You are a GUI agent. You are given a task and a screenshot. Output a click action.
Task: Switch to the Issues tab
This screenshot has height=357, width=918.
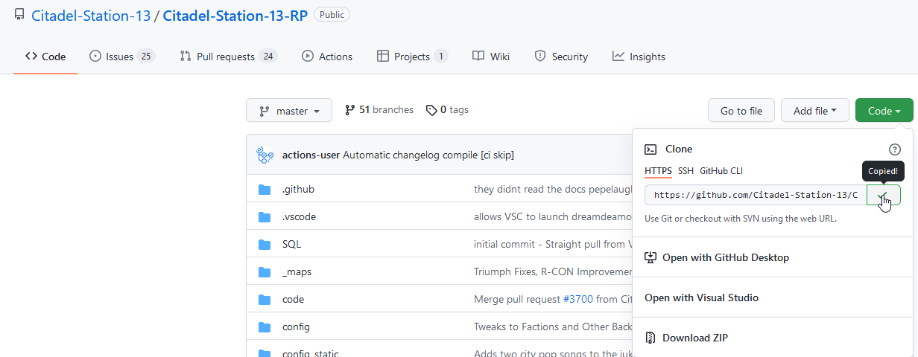(121, 57)
